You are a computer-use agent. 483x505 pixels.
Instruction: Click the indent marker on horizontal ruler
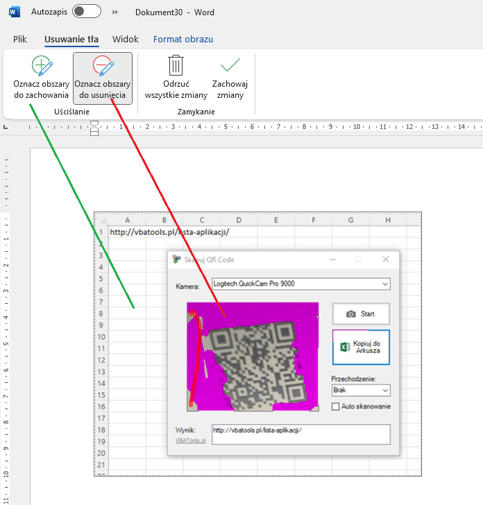point(94,128)
